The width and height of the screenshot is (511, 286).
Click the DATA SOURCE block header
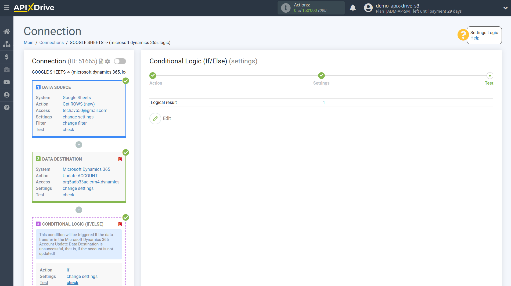coord(56,88)
